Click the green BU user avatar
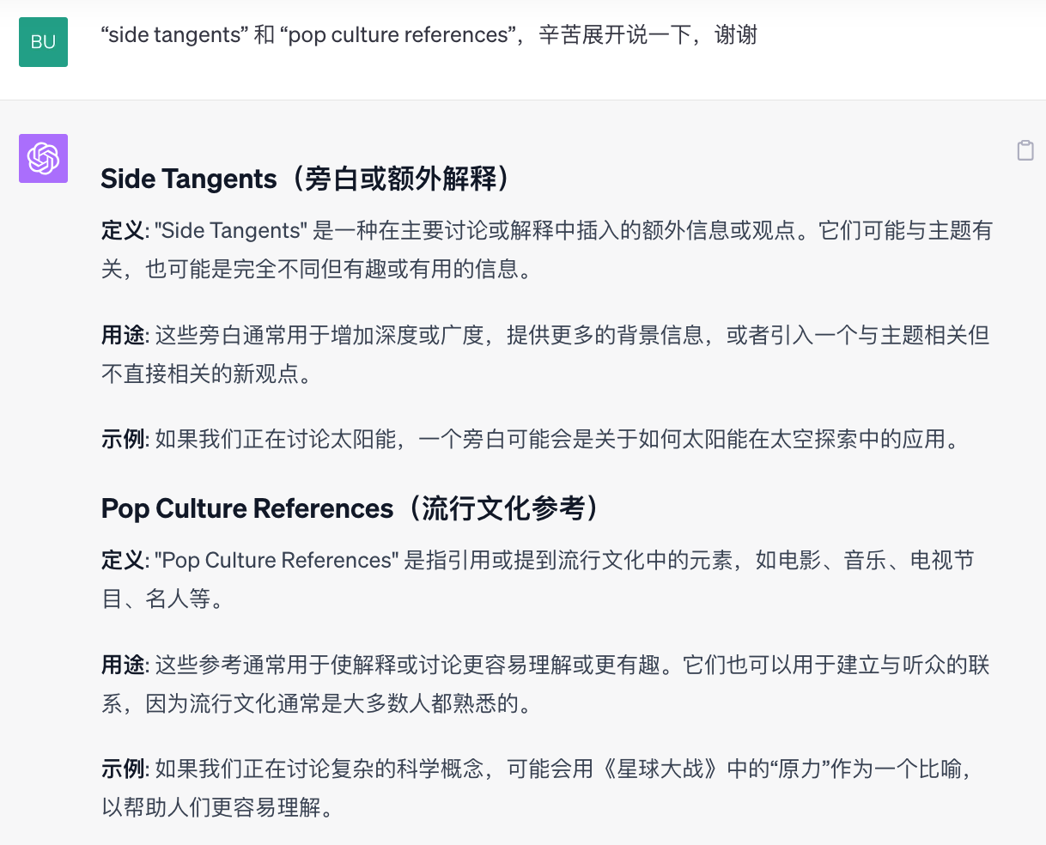The width and height of the screenshot is (1046, 845). (43, 41)
